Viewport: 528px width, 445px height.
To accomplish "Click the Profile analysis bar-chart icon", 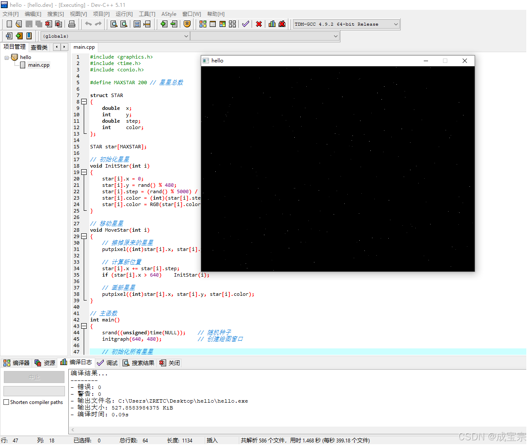I will click(x=272, y=24).
